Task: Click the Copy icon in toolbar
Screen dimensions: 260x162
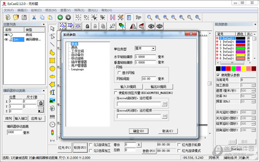Action: [x=42, y=17]
